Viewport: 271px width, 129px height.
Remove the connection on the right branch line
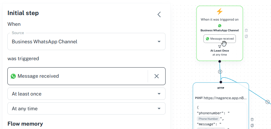tap(268, 102)
